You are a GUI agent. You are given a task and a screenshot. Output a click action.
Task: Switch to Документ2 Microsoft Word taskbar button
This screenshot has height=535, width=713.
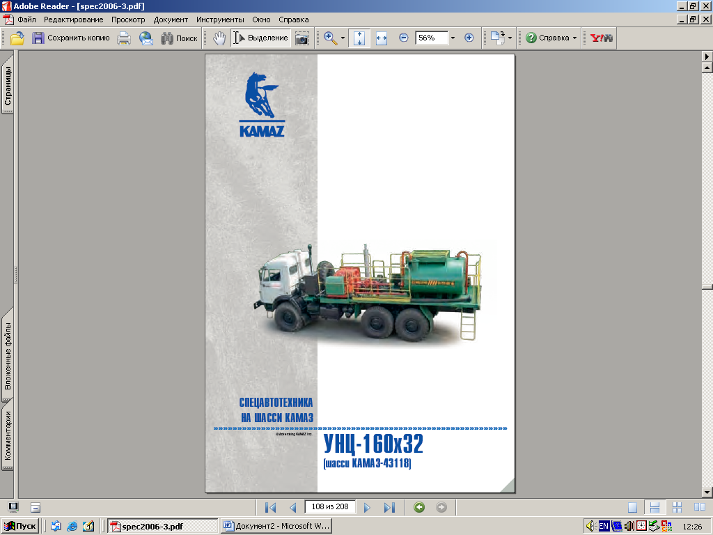[276, 527]
